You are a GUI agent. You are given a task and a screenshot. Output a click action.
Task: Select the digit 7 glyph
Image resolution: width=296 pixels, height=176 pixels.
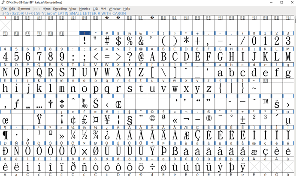click(39, 57)
